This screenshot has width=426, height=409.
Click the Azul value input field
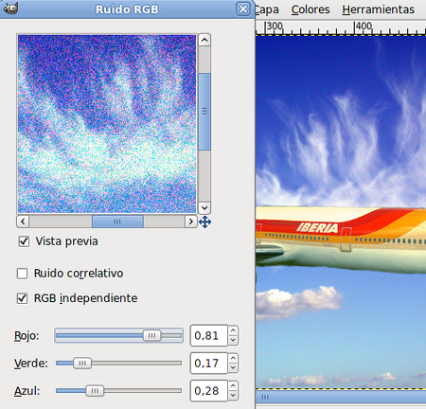pos(208,391)
